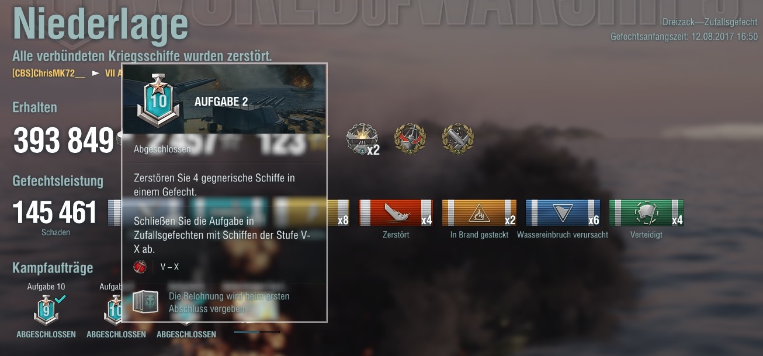Click the 145 461 Schaden damage value

[54, 212]
